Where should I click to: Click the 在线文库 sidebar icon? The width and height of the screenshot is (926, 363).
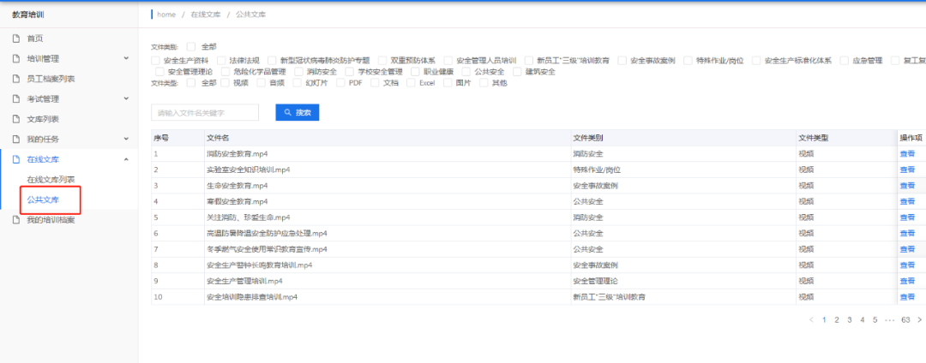[x=15, y=159]
